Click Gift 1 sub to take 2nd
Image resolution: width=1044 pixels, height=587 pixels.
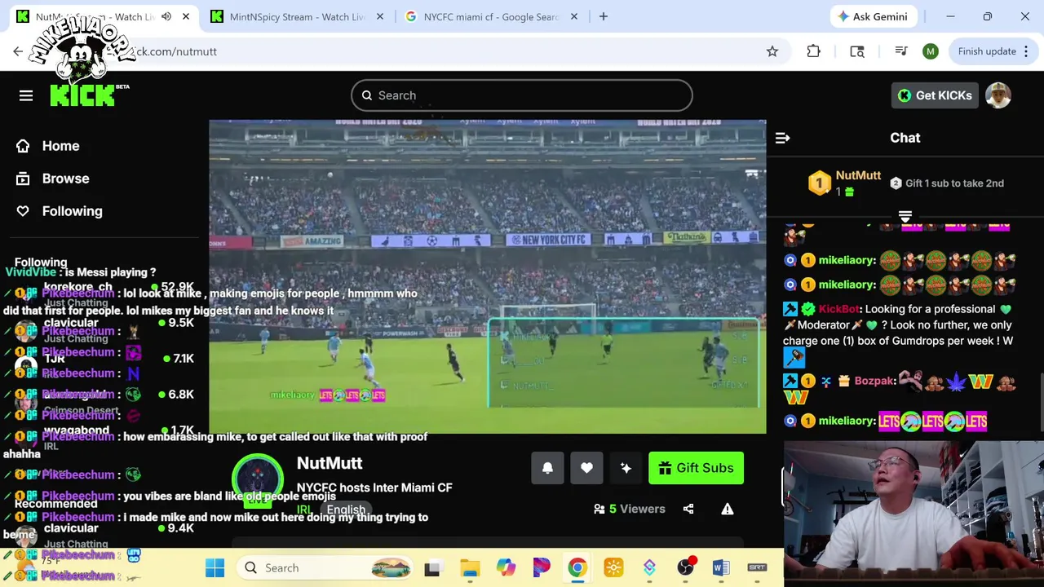[x=947, y=183]
